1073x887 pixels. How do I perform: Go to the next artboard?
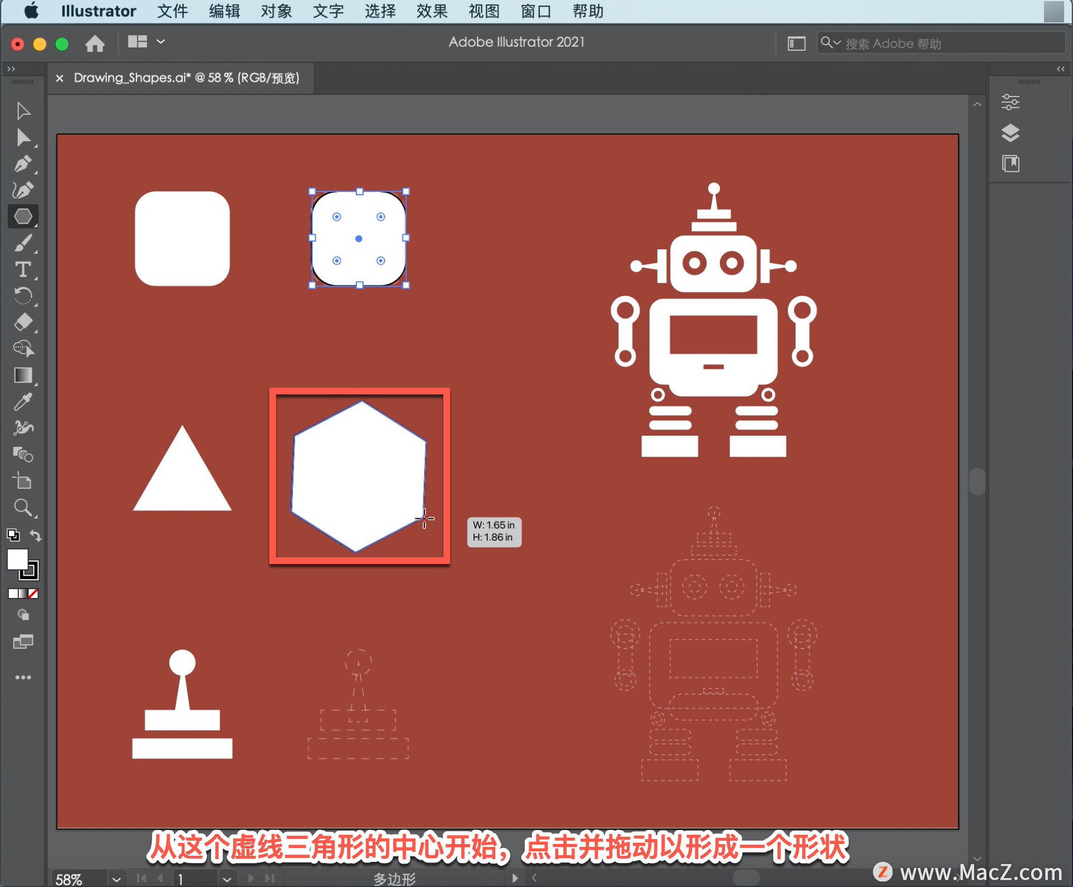coord(251,878)
